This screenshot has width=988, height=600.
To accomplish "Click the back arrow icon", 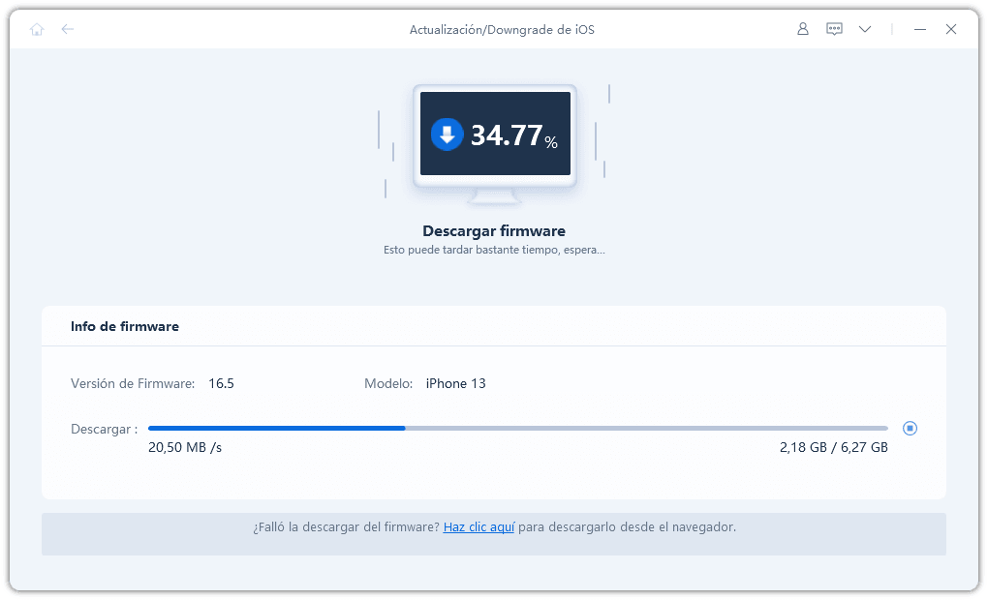I will tap(68, 29).
